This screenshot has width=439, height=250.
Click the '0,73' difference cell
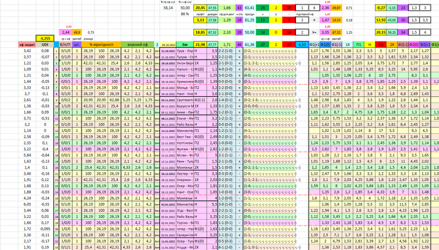(x=91, y=33)
